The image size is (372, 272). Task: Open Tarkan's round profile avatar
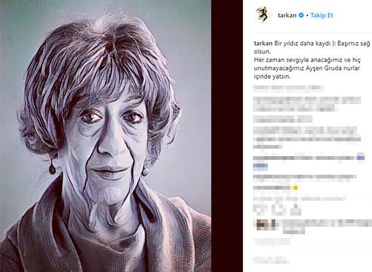click(263, 15)
